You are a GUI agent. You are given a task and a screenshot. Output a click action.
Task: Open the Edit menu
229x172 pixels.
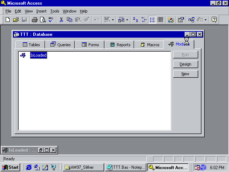pos(18,11)
